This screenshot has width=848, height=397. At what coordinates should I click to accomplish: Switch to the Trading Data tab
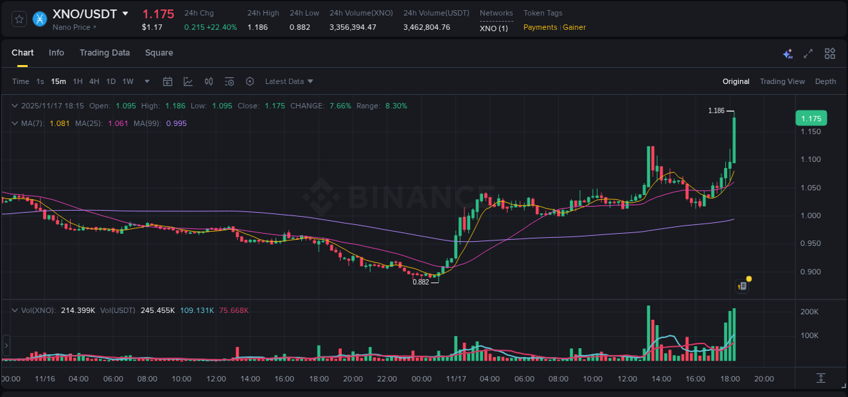(x=104, y=53)
